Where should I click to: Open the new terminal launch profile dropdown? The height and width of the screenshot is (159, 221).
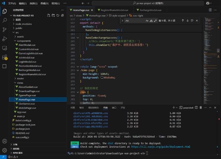pyautogui.click(x=177, y=107)
